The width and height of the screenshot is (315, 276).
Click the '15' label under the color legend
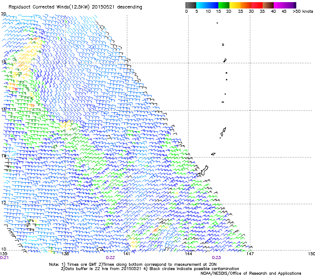[x=218, y=11]
